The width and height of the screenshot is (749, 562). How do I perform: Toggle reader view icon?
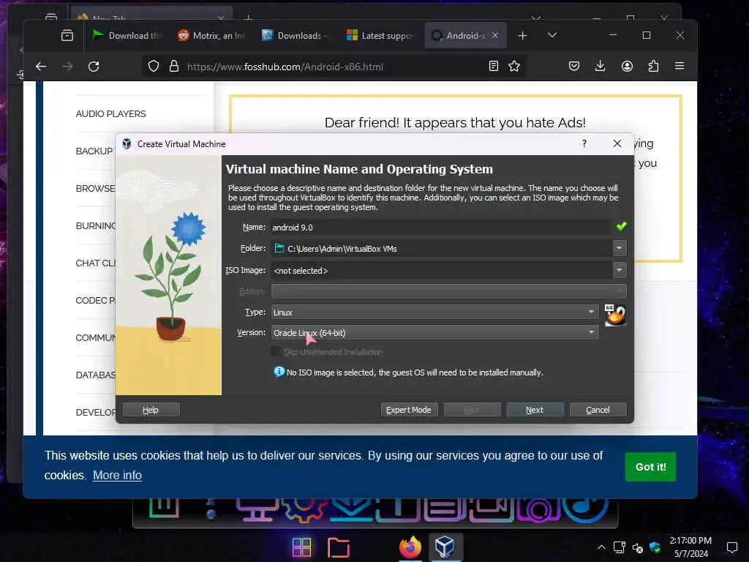494,66
